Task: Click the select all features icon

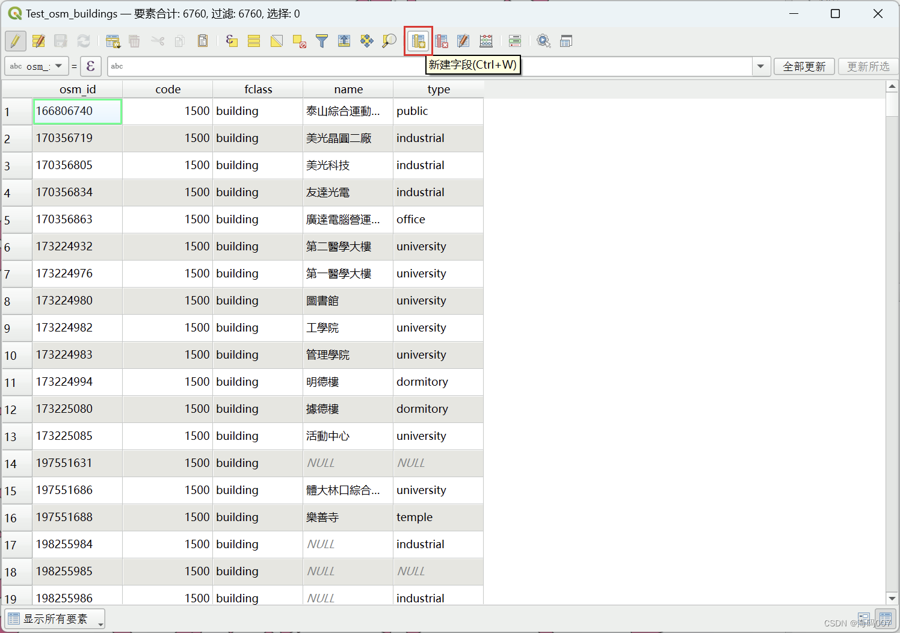Action: point(254,41)
